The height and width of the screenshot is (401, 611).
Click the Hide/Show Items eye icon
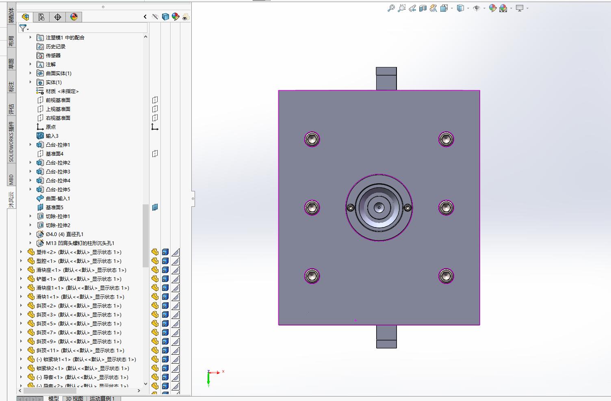[477, 8]
